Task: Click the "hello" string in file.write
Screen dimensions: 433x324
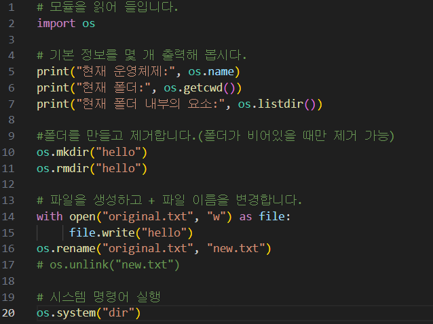Action: 164,232
